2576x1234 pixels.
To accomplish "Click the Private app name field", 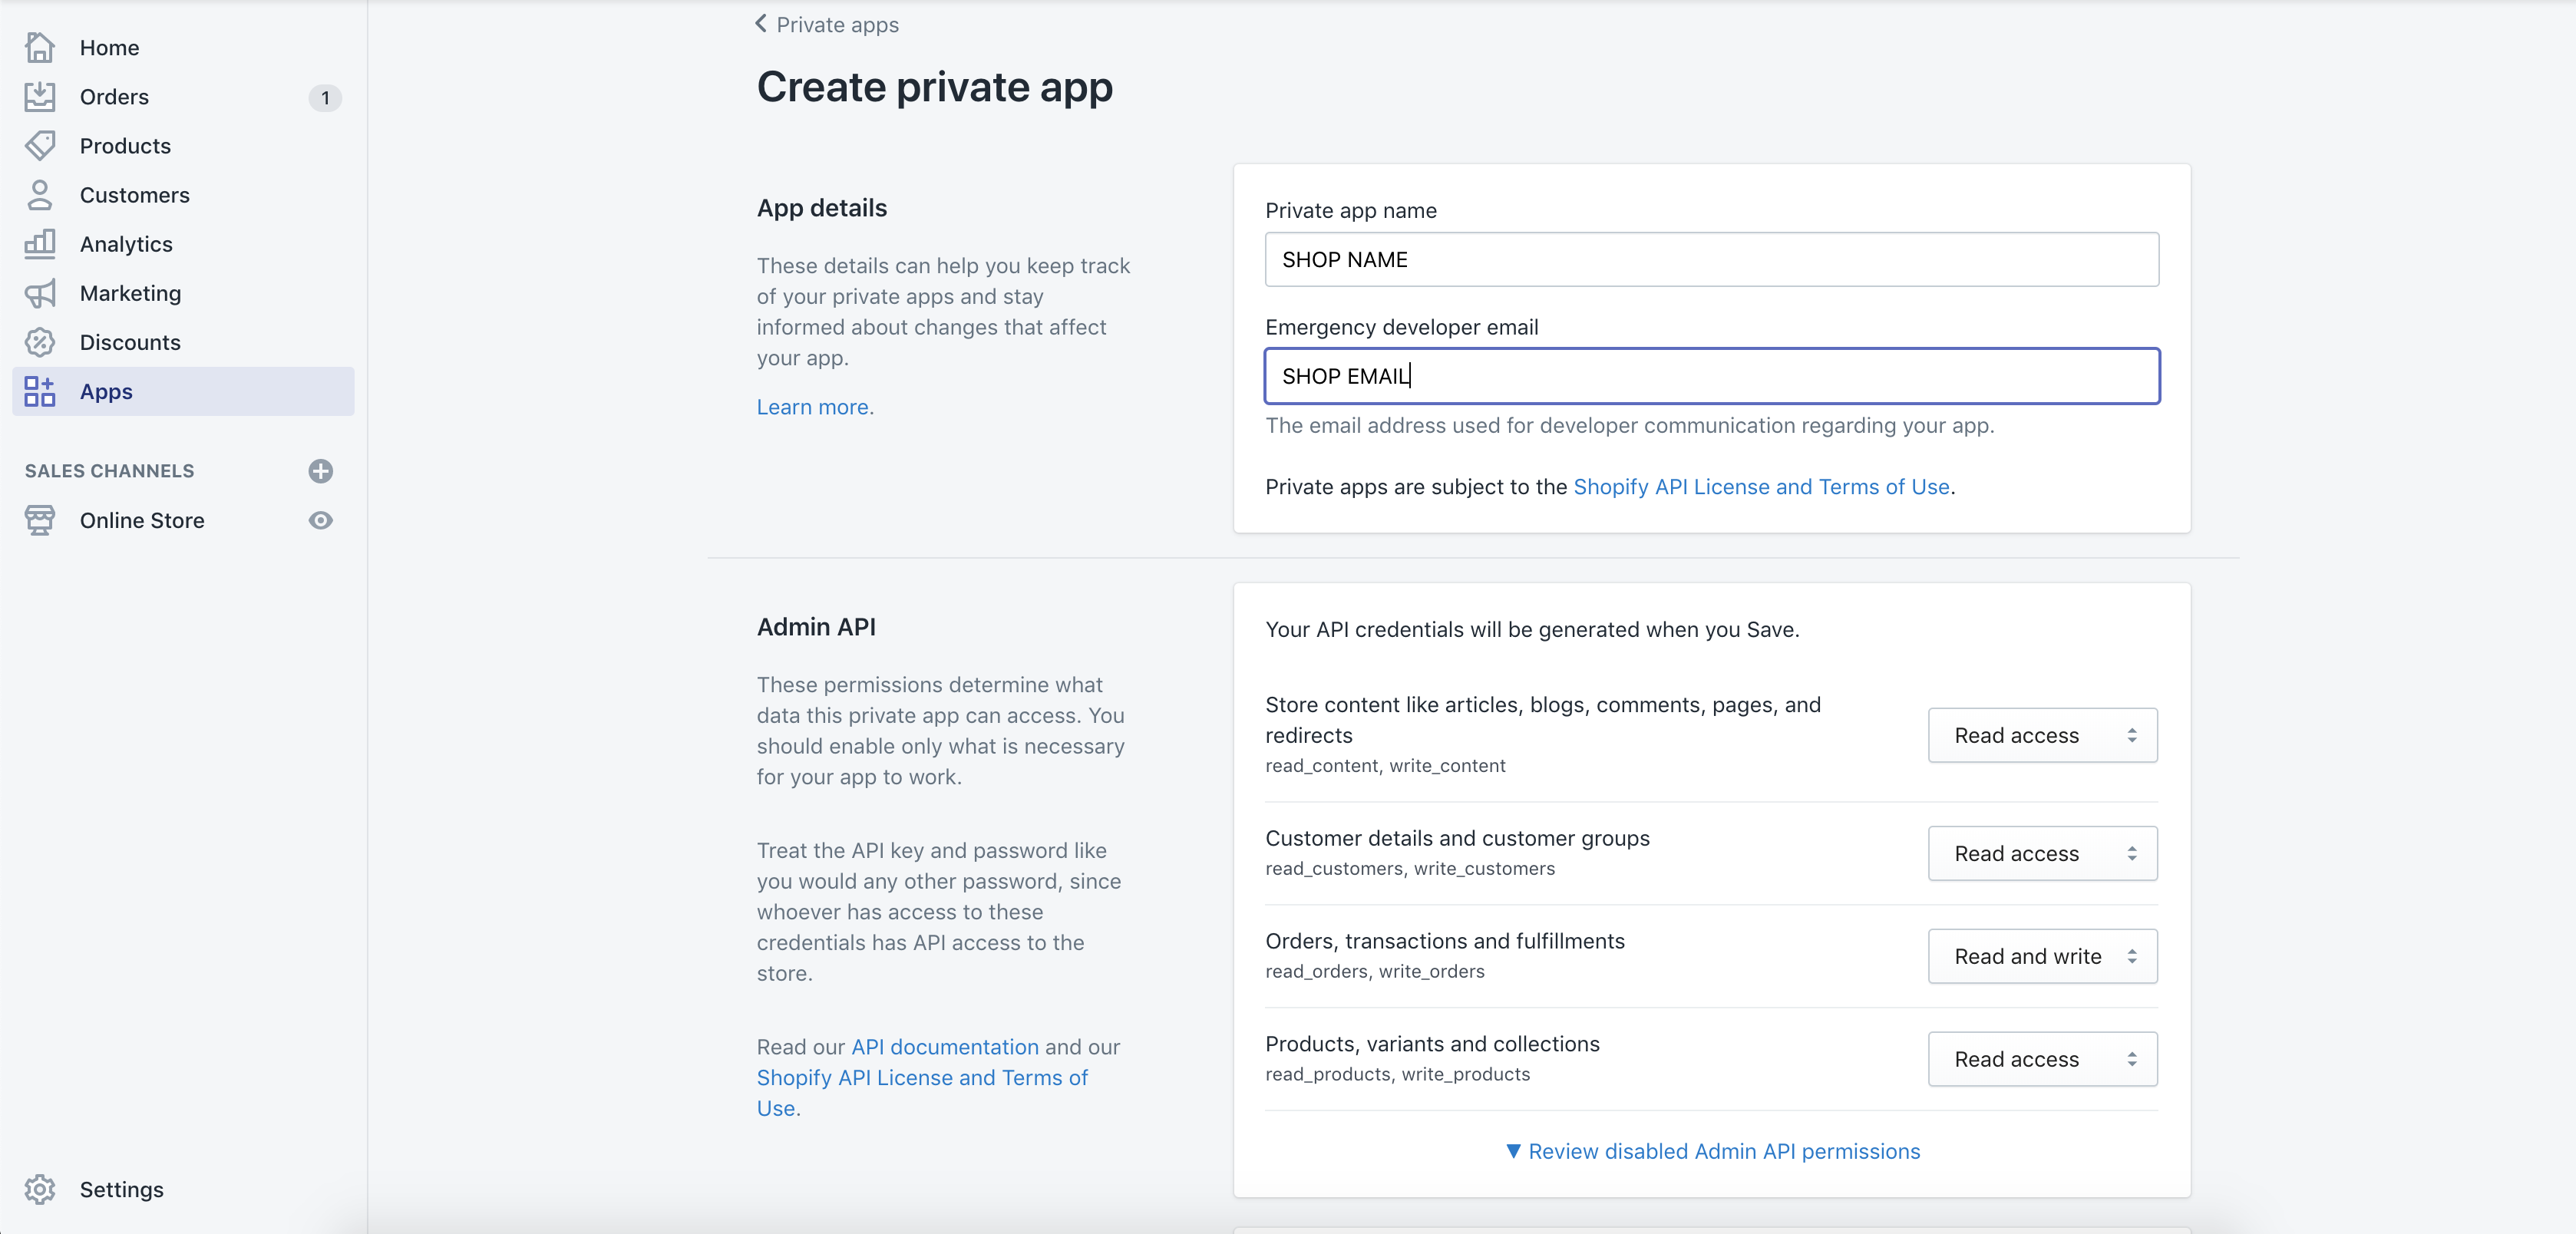I will coord(1710,260).
